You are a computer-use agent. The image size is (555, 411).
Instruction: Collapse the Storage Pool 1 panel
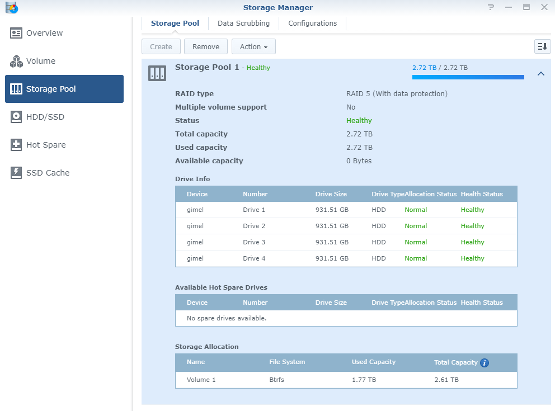click(540, 73)
